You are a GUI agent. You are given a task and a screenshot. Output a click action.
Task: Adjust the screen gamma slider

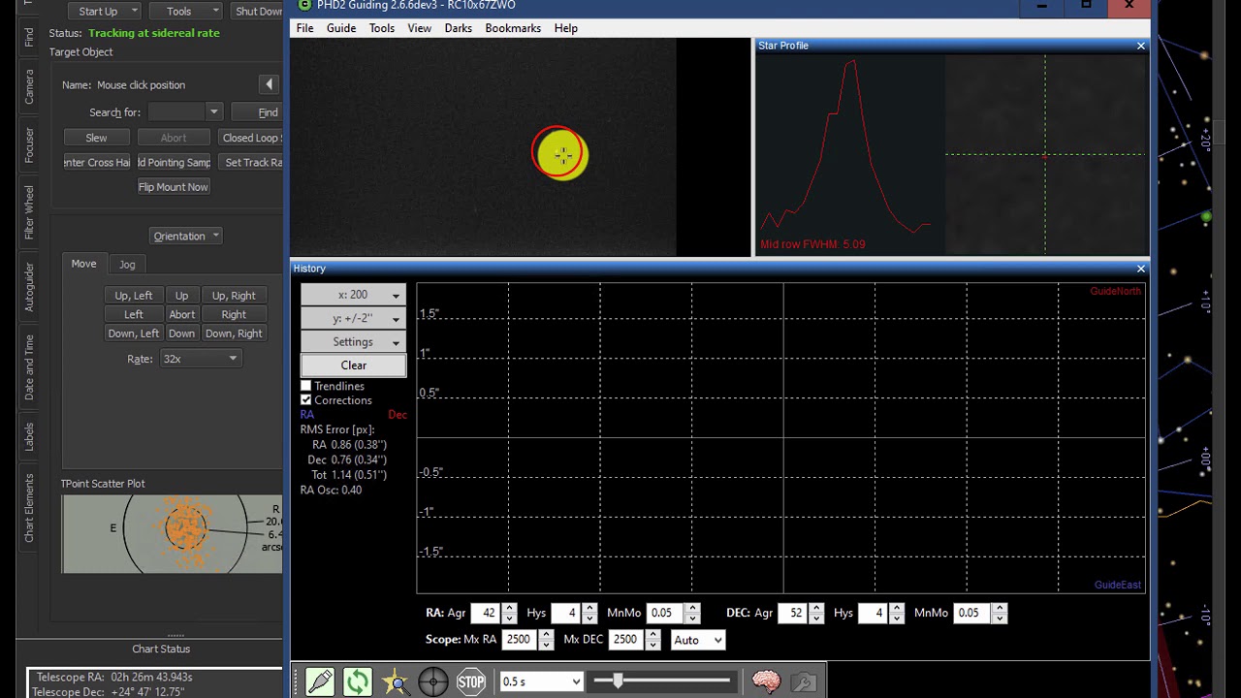pyautogui.click(x=618, y=682)
